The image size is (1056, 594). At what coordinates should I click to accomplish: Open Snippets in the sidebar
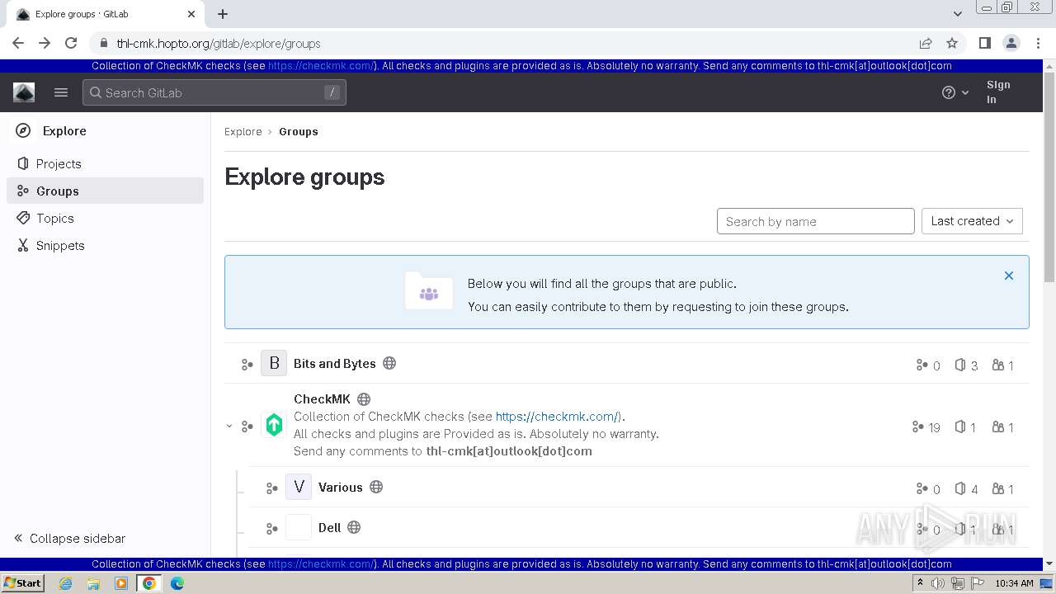coord(105,245)
